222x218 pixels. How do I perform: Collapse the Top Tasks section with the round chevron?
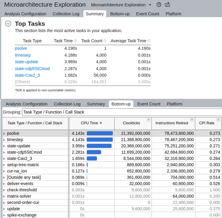[x=8, y=24]
